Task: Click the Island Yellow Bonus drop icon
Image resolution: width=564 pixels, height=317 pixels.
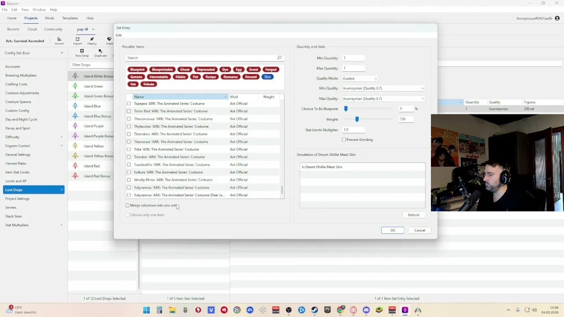Action: coord(75,156)
